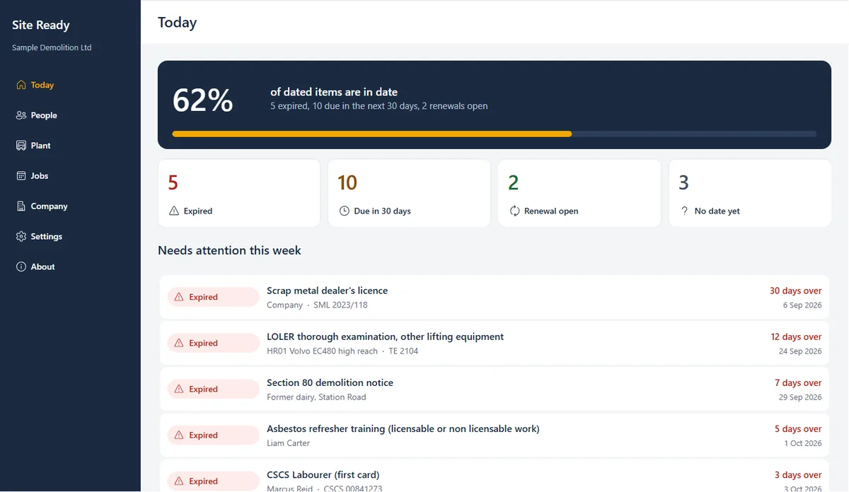
Task: Click the question mark beside No date yet
Action: (x=685, y=211)
